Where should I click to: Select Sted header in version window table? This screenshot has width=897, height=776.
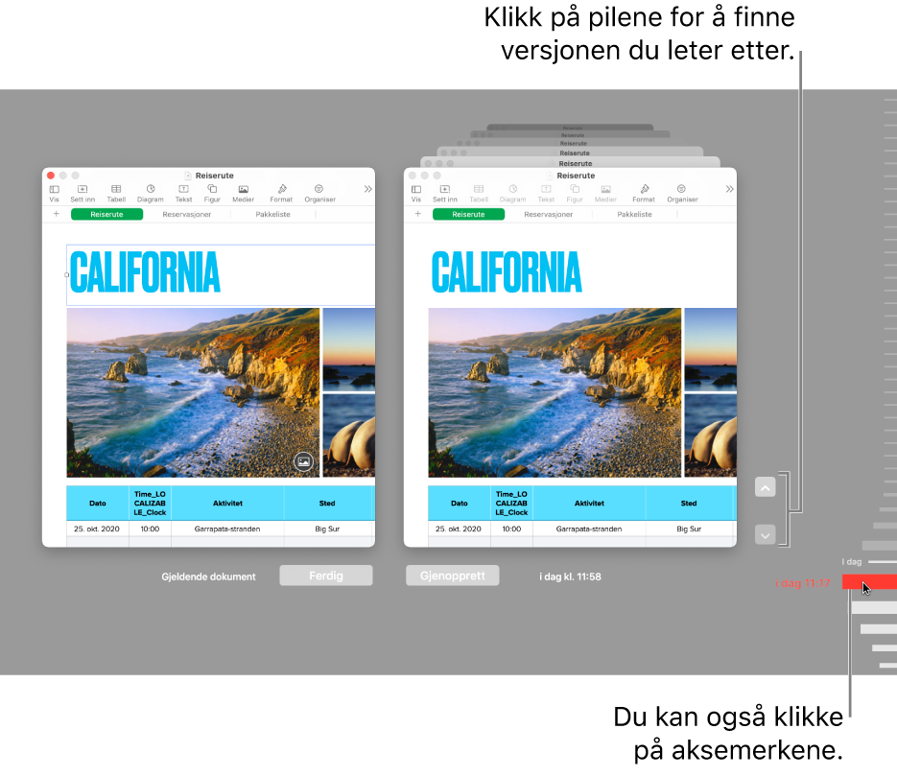point(689,504)
